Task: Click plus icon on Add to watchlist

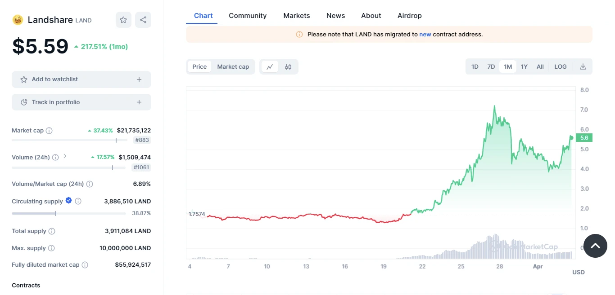Action: pos(139,79)
